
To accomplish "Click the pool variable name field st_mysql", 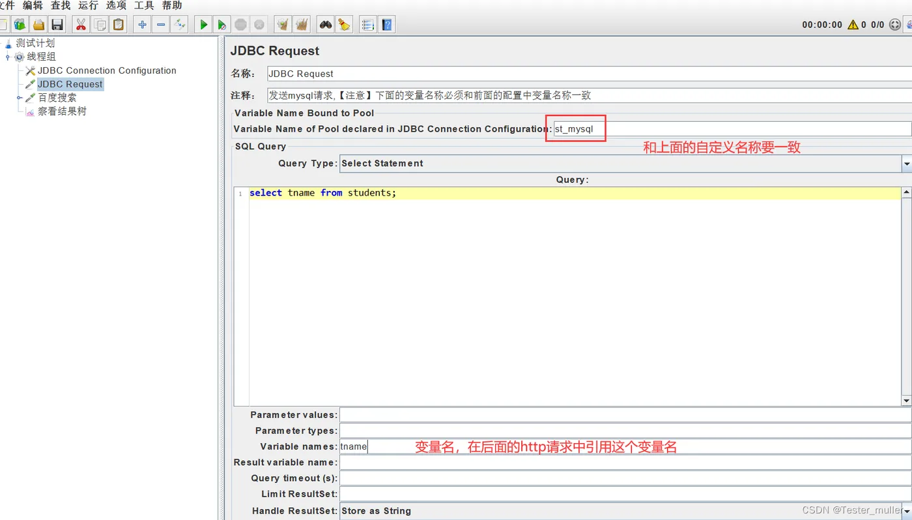I will 732,129.
